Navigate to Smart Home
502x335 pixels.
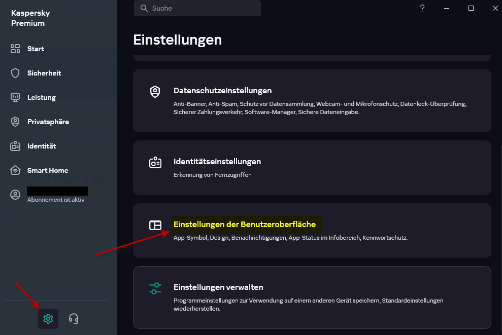[x=48, y=170]
